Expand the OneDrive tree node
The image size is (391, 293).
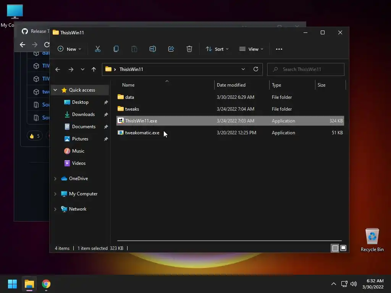coord(55,179)
